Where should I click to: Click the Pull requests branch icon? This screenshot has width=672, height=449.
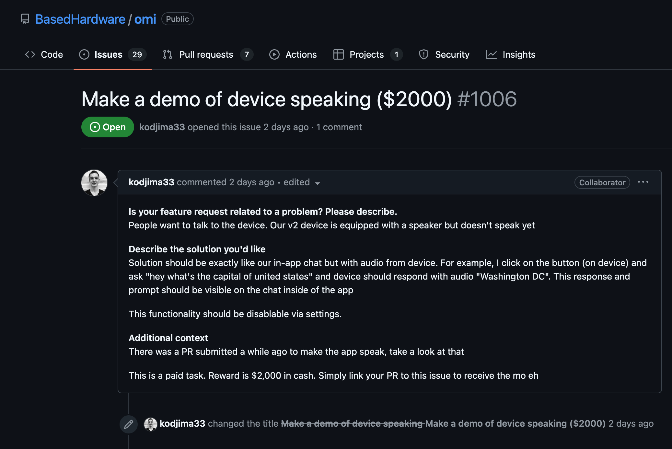pyautogui.click(x=168, y=54)
